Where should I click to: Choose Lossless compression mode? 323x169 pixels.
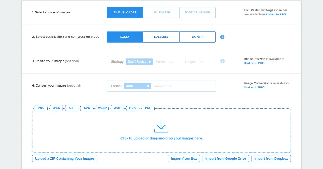tap(161, 37)
